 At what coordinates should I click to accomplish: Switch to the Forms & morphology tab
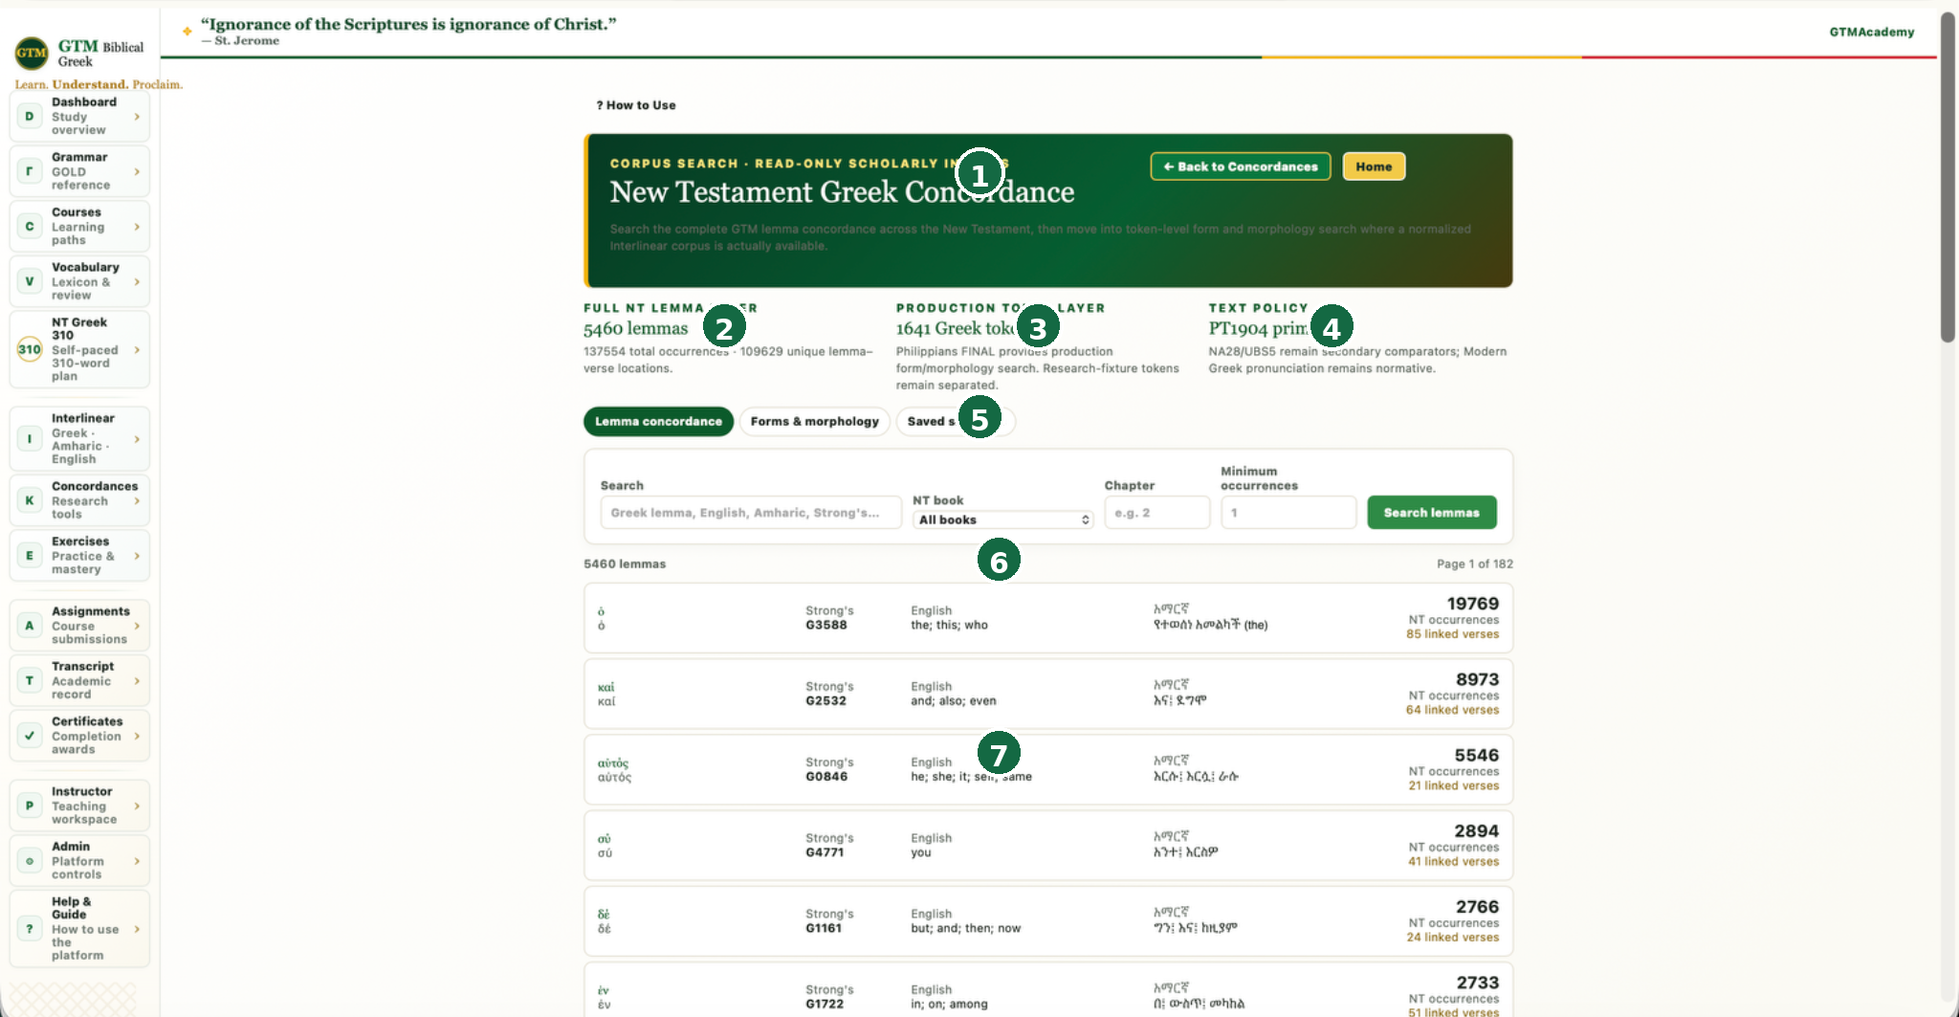(x=814, y=422)
